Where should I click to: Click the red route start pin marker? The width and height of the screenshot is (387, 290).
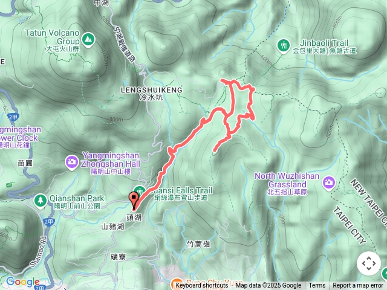click(134, 202)
